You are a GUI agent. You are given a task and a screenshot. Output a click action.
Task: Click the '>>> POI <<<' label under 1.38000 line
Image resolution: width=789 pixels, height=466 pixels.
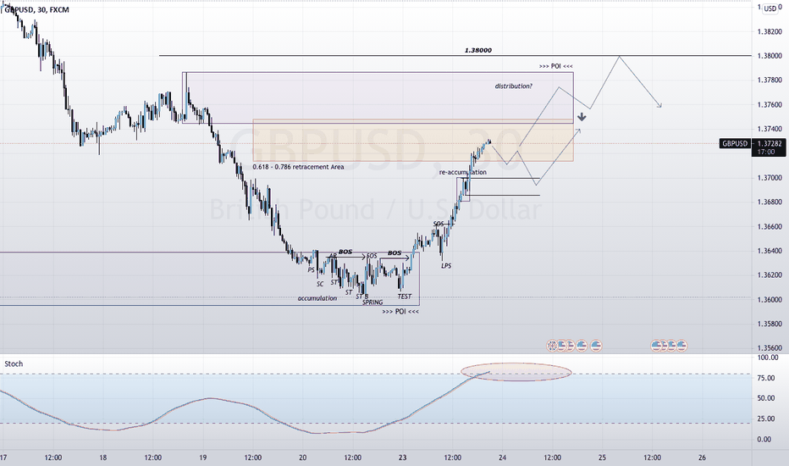click(555, 66)
